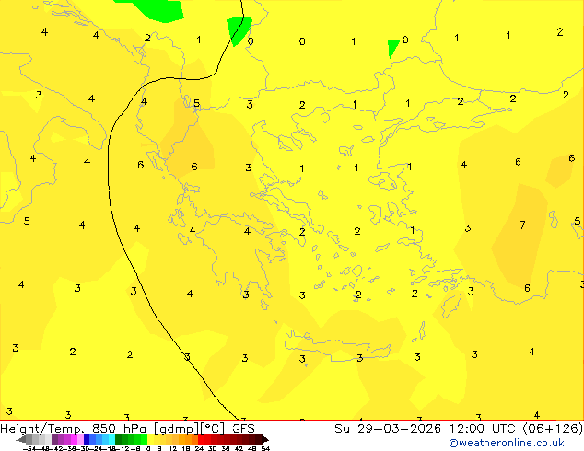Click the weatheronline.co.uk copyright link
This screenshot has width=584, height=451.
tap(507, 443)
